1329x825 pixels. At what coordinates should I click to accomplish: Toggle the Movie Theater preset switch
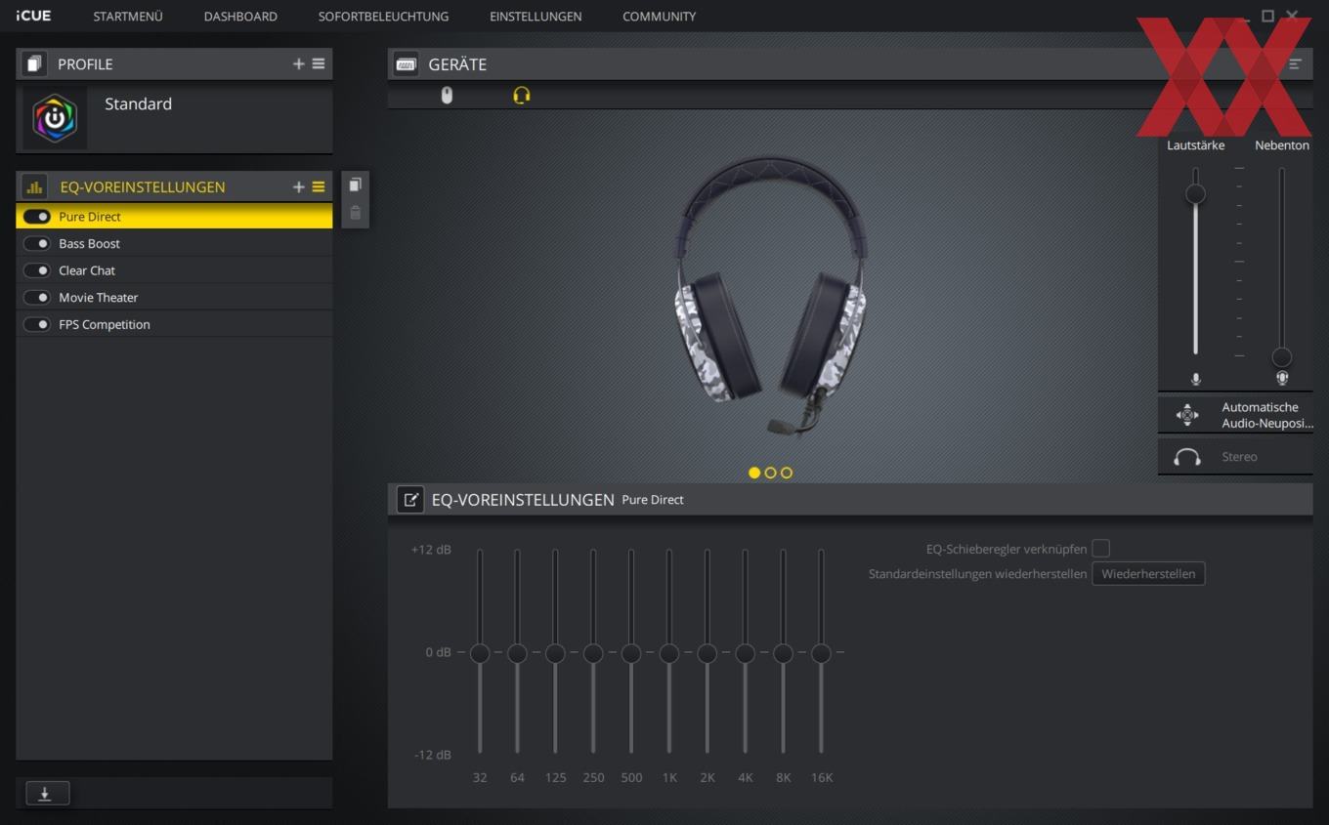click(x=37, y=298)
